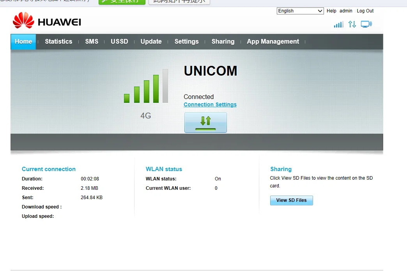Click the UNICOM operator name
The height and width of the screenshot is (272, 407).
pyautogui.click(x=211, y=71)
